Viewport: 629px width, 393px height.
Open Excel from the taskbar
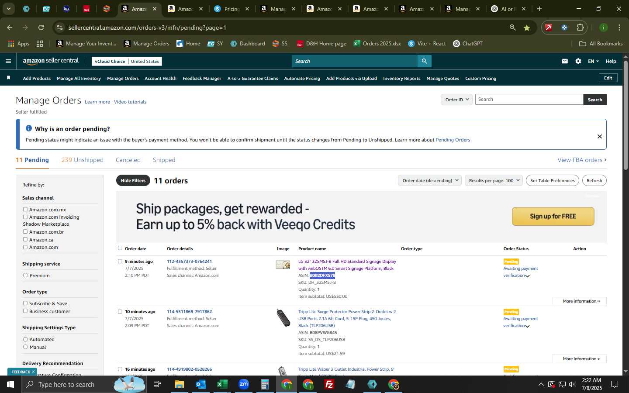tap(222, 384)
